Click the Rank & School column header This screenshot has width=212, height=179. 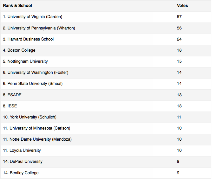point(17,5)
